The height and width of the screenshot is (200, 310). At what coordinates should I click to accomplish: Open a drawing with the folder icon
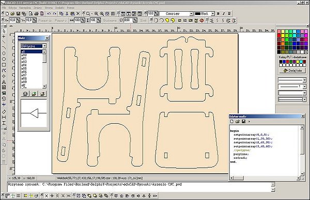[12, 13]
